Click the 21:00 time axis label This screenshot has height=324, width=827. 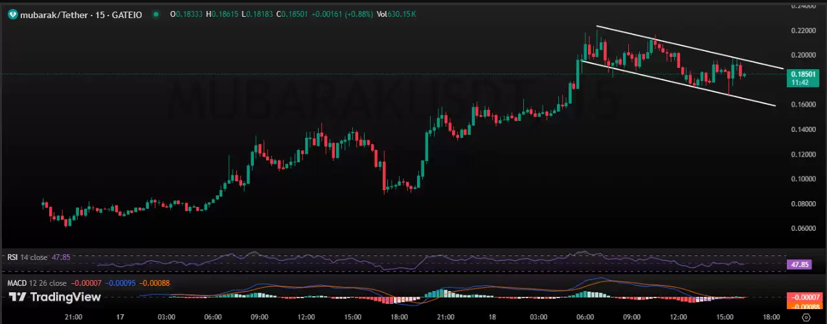pyautogui.click(x=73, y=318)
